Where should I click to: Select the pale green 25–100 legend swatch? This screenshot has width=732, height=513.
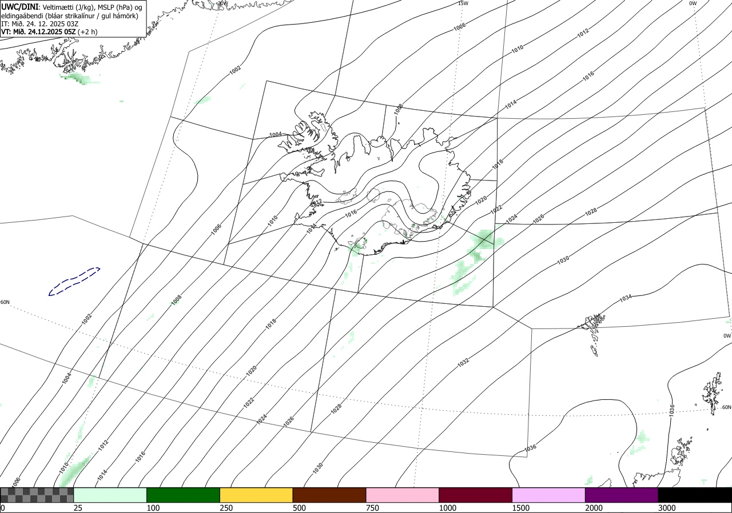110,495
